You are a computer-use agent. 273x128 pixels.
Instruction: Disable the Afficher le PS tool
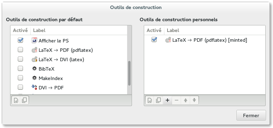pyautogui.click(x=20, y=40)
